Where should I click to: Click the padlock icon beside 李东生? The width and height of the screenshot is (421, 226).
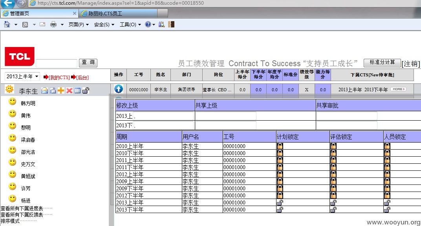coord(86,90)
